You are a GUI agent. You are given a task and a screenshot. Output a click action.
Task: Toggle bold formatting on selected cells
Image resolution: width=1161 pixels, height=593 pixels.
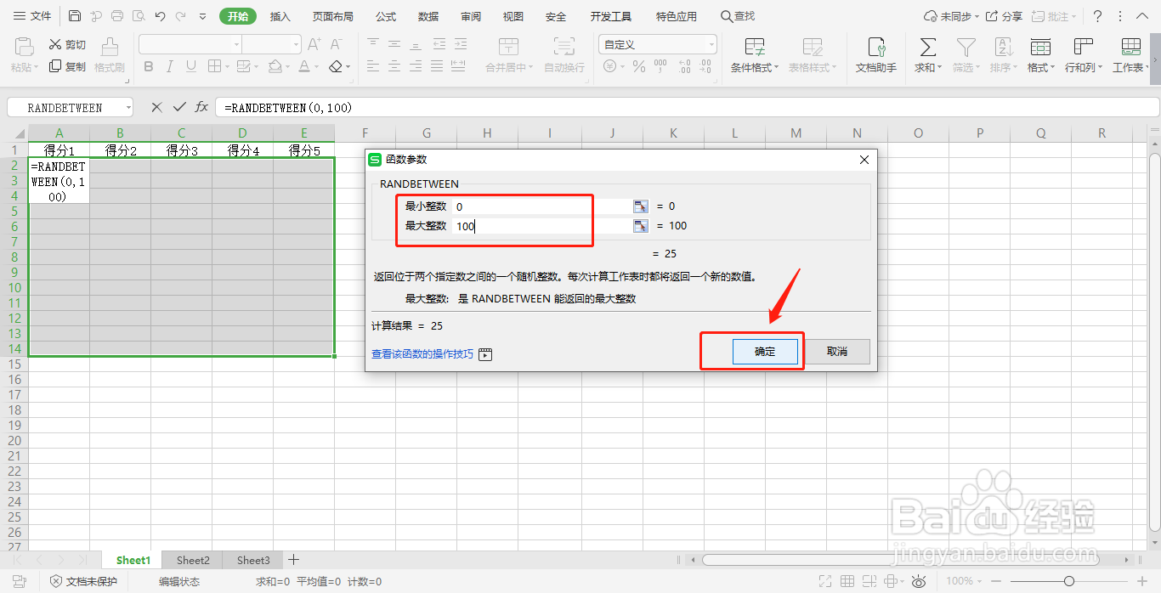148,65
